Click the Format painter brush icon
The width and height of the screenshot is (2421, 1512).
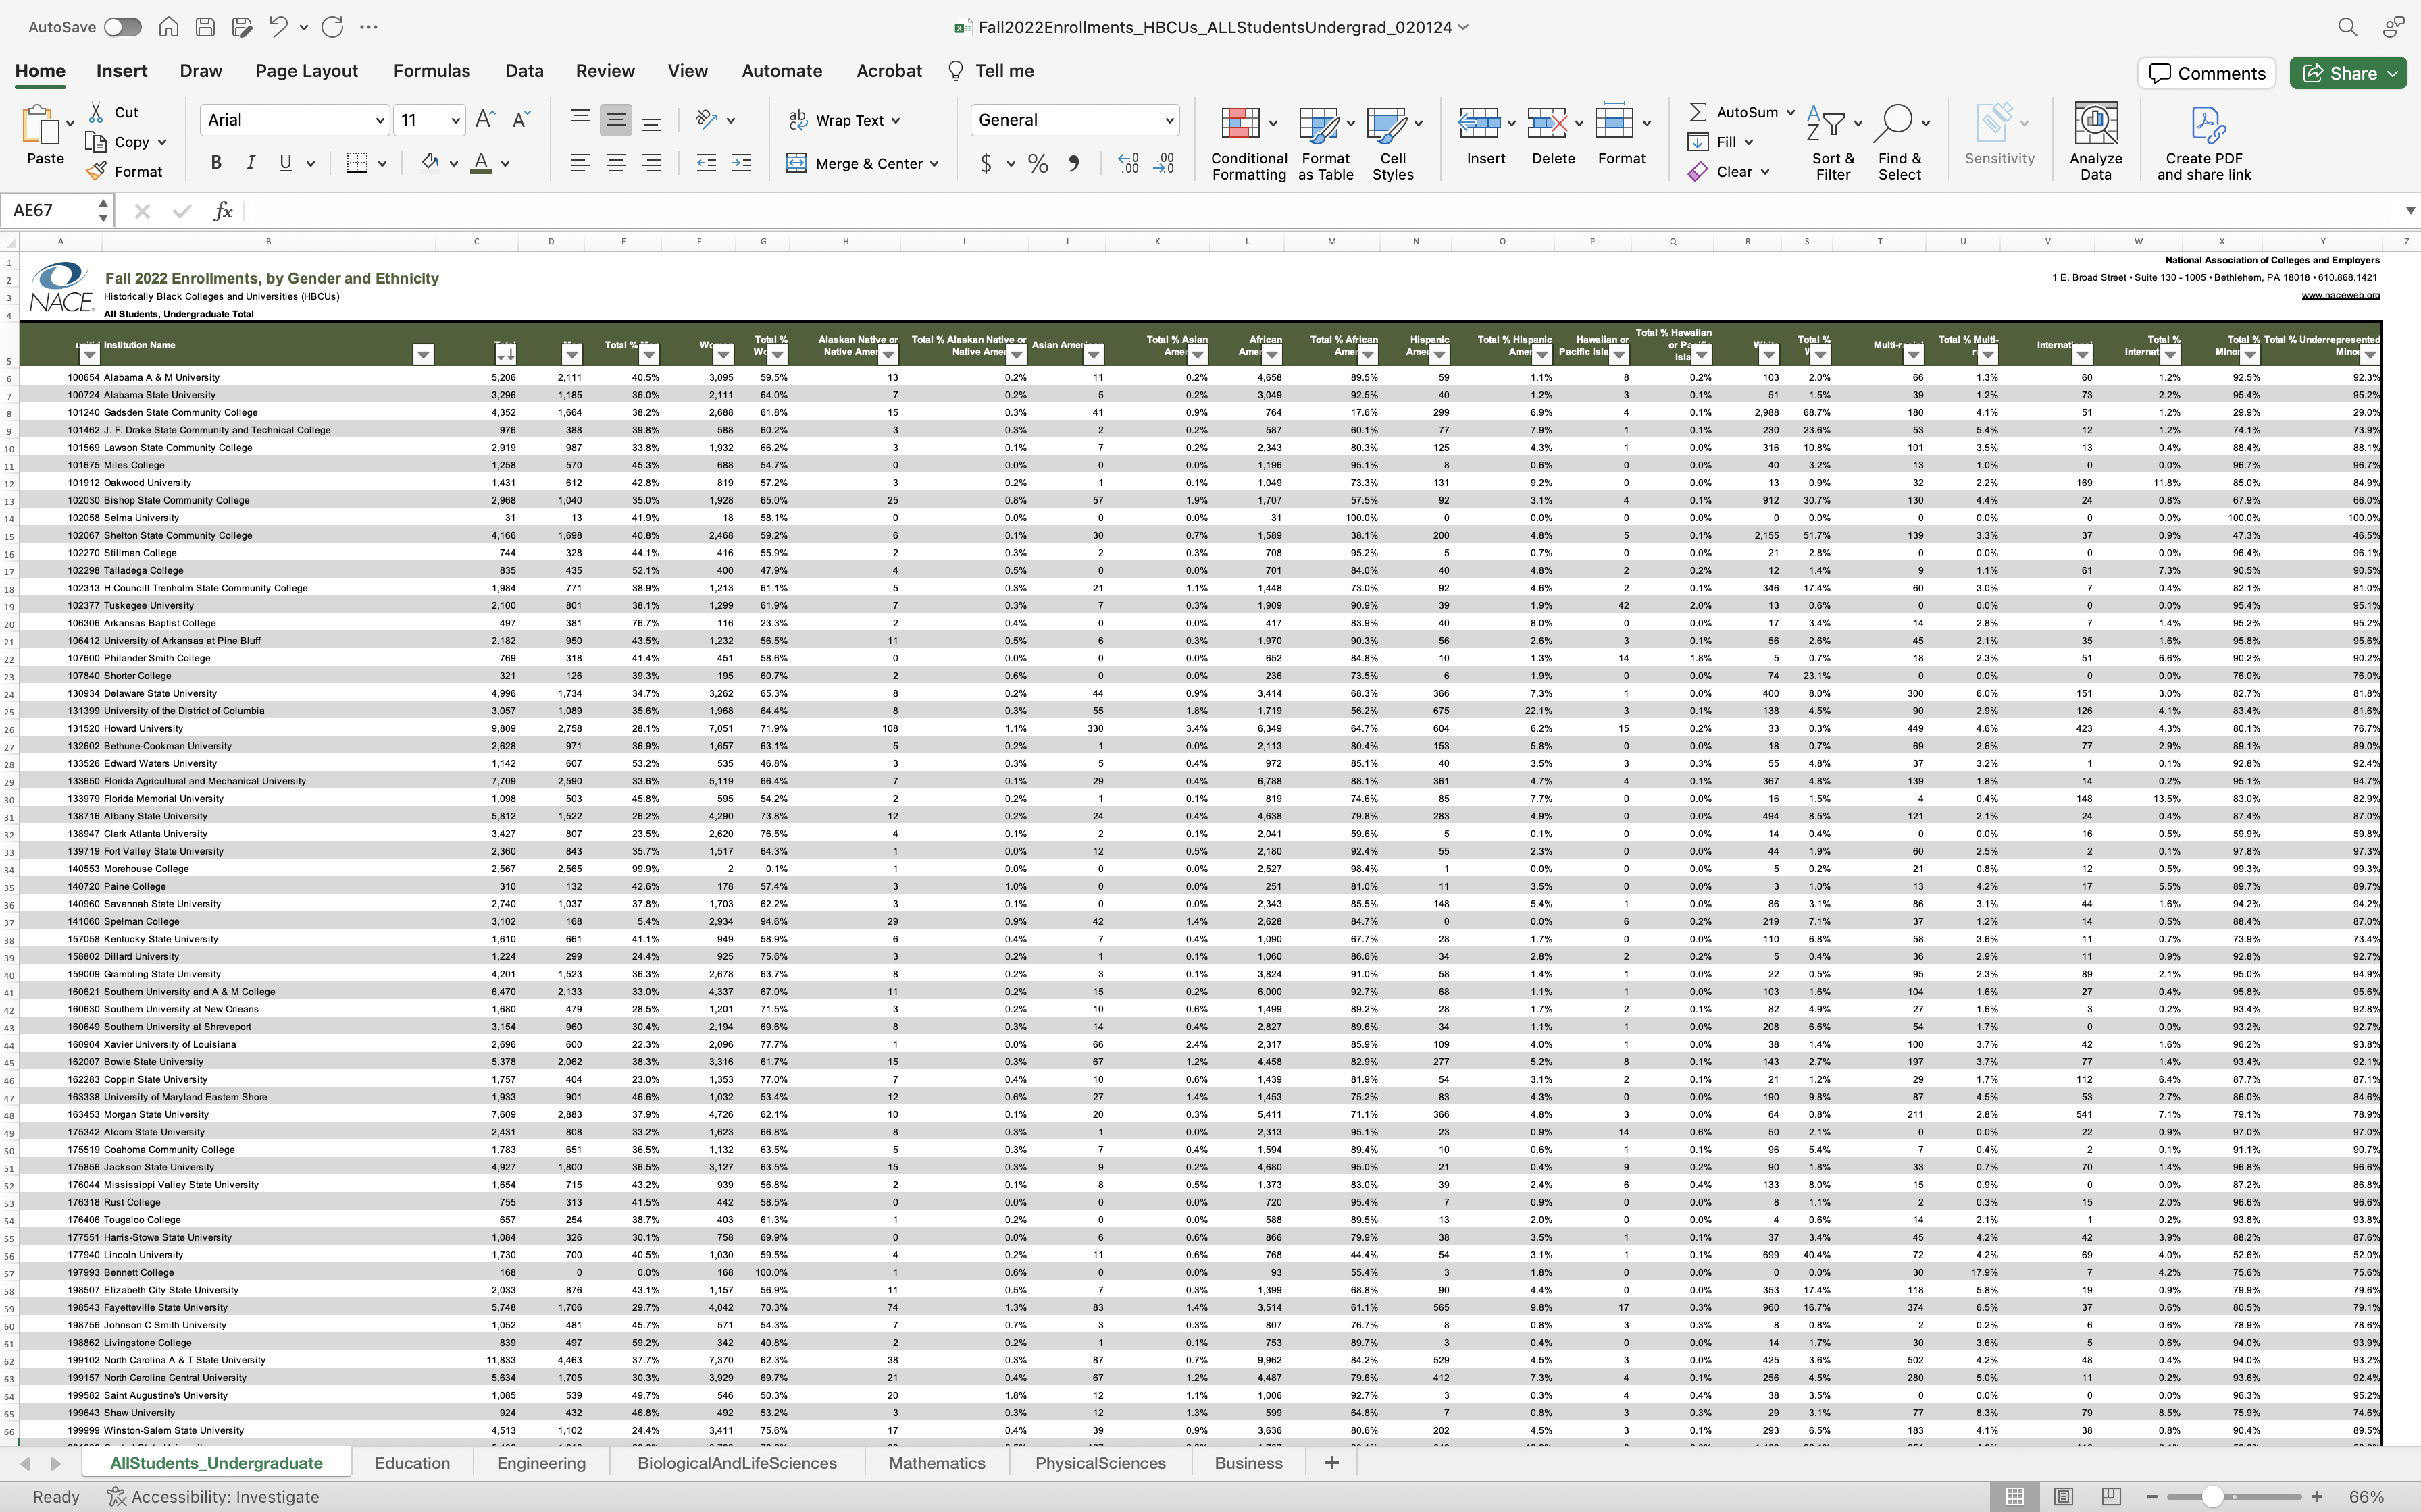(96, 171)
